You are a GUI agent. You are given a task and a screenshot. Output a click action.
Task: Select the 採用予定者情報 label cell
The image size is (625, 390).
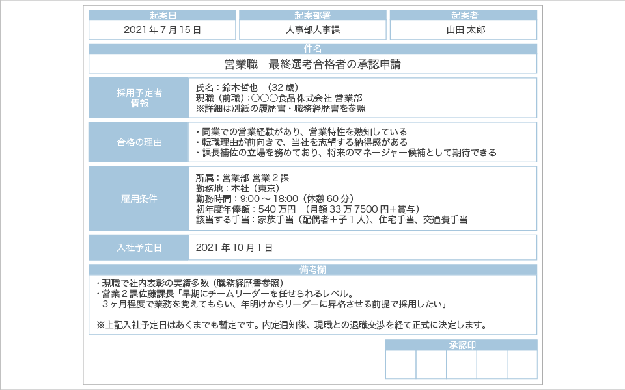tap(139, 97)
